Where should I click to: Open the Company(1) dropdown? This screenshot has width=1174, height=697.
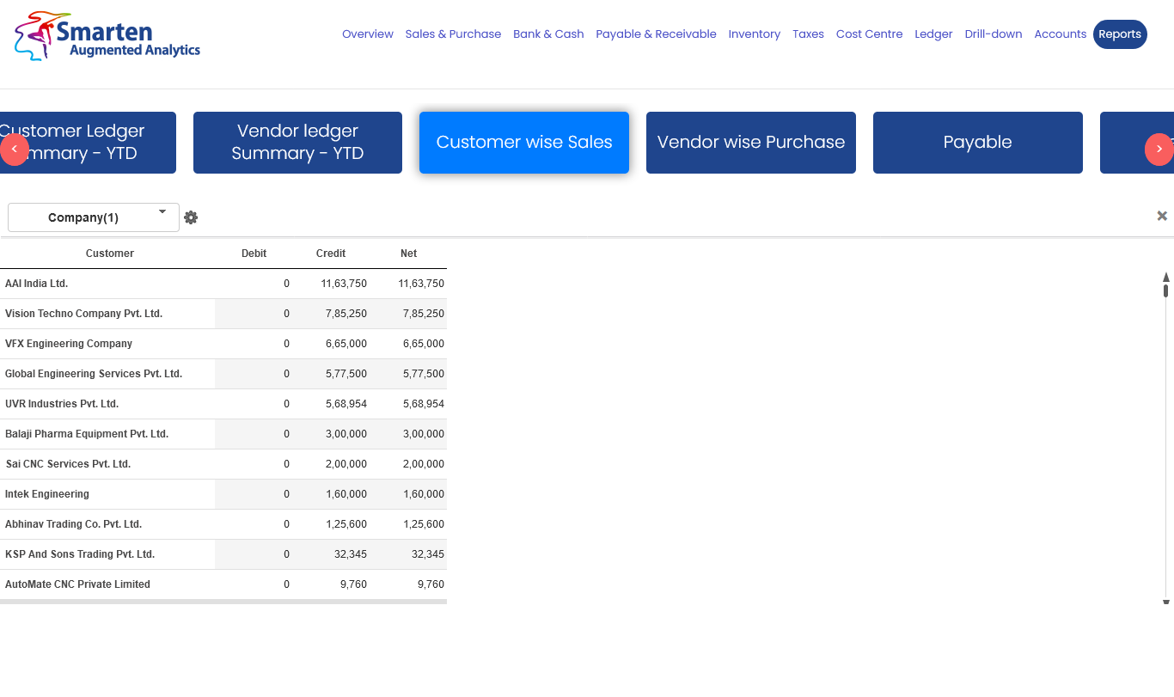94,217
